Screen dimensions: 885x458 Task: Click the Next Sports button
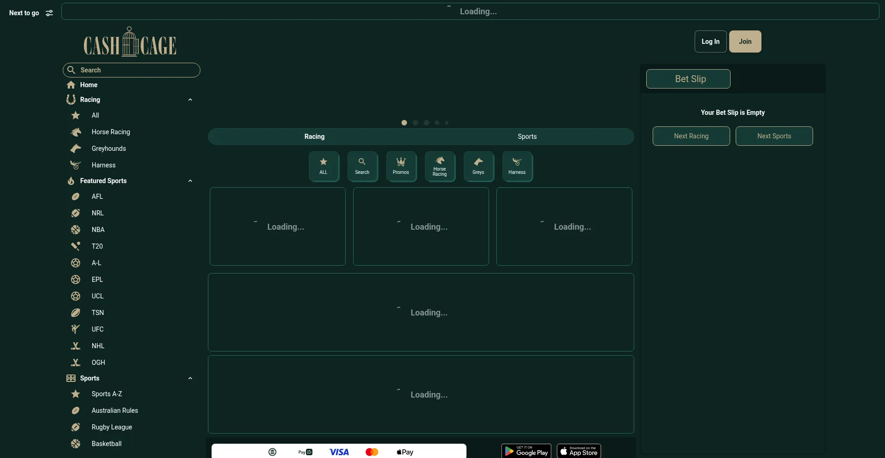point(774,136)
